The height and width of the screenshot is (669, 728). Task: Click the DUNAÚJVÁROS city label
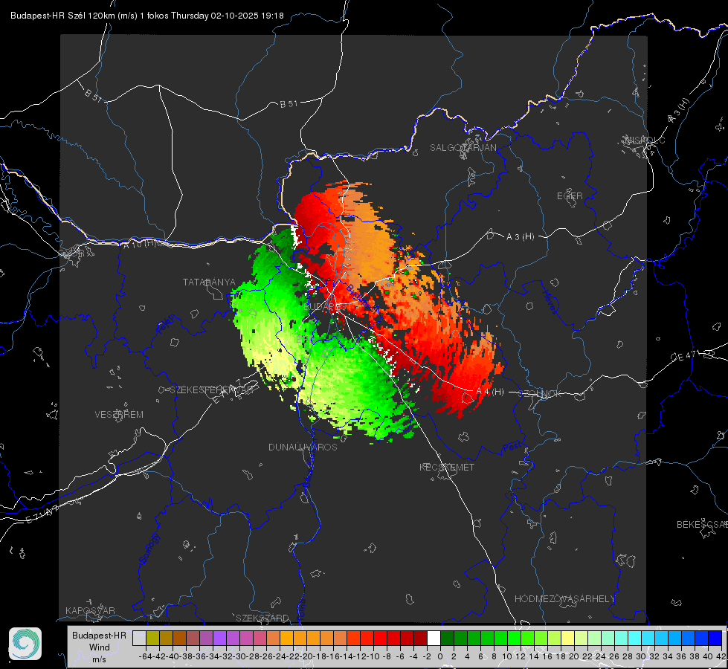click(303, 447)
